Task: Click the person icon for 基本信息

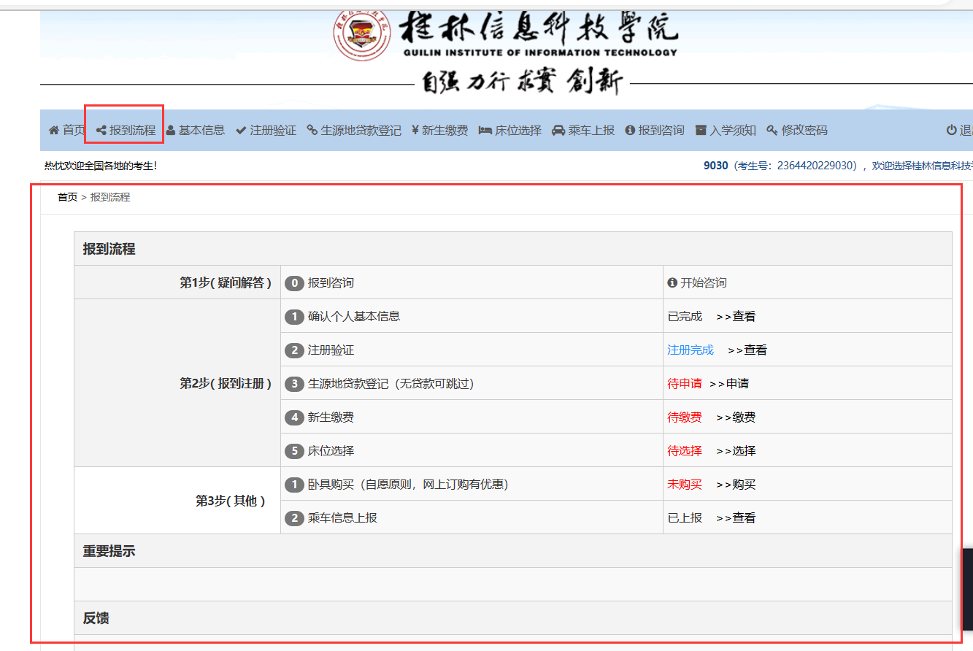Action: pos(171,131)
